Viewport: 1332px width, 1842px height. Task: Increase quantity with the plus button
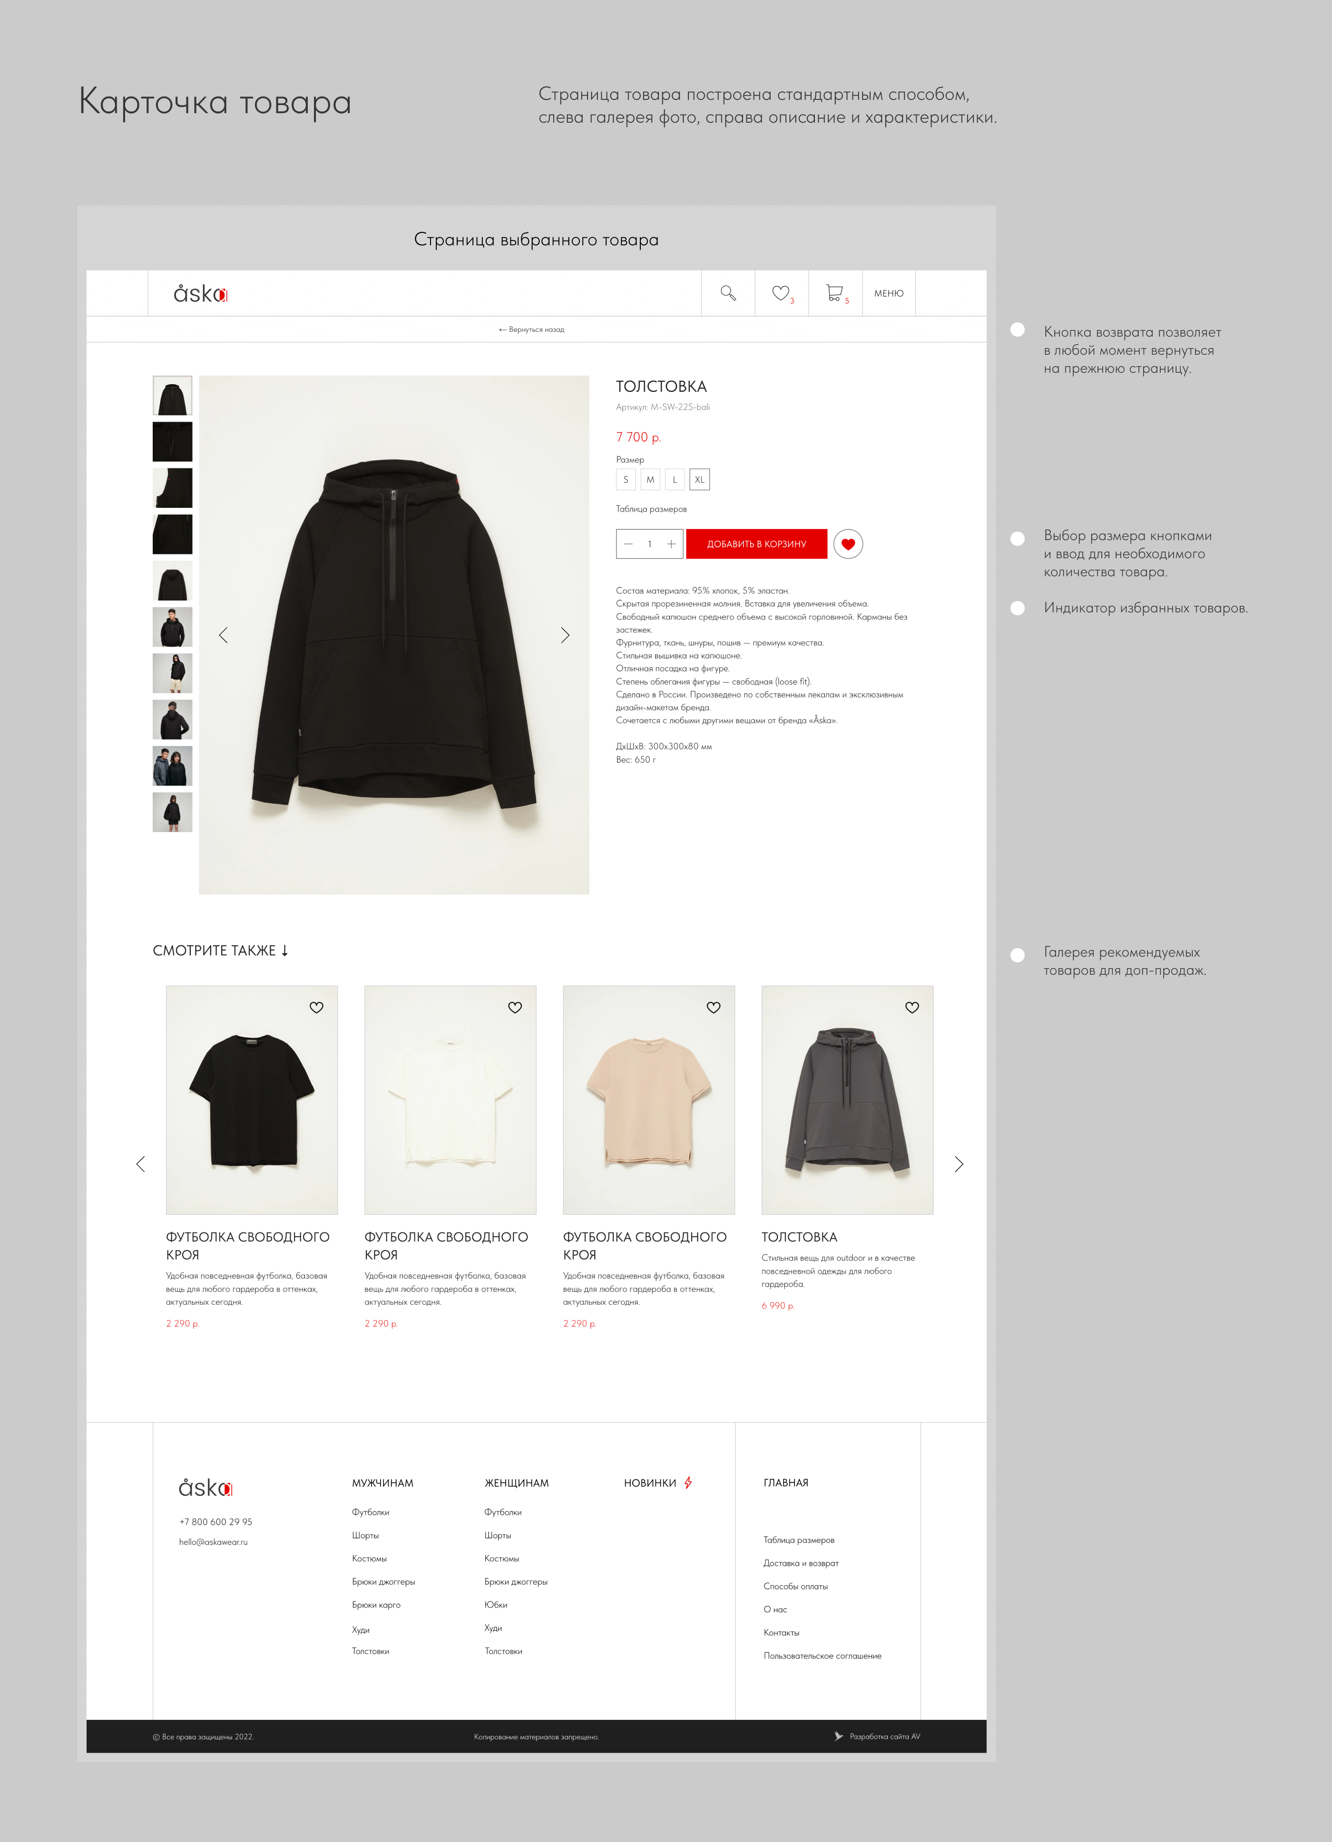[x=671, y=544]
